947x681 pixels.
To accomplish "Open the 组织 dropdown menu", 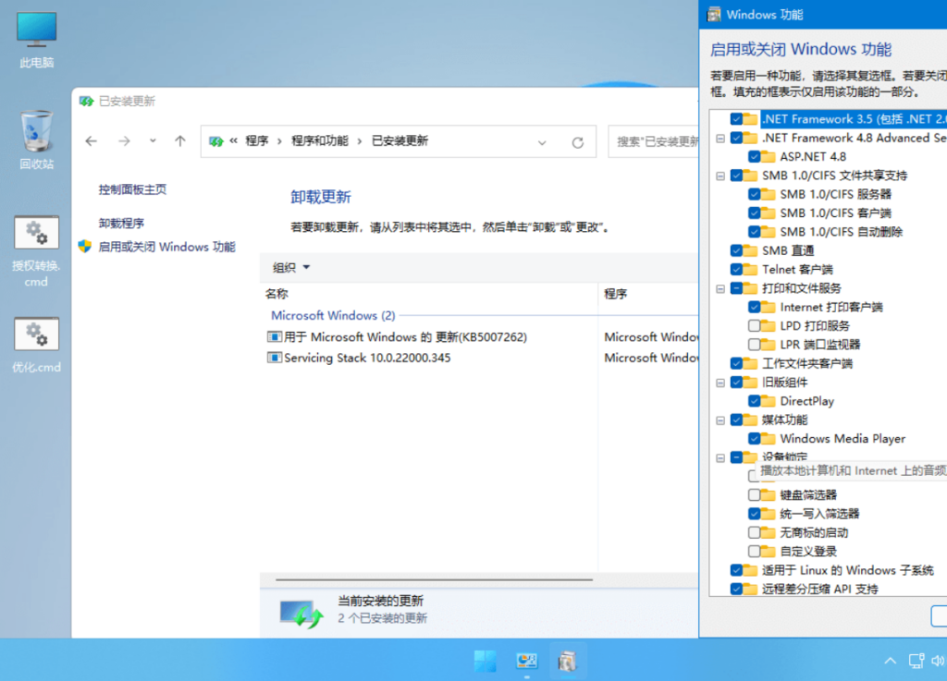I will coord(291,267).
